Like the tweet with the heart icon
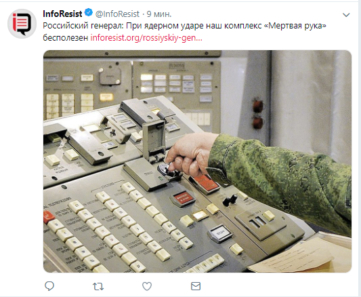 point(147,286)
